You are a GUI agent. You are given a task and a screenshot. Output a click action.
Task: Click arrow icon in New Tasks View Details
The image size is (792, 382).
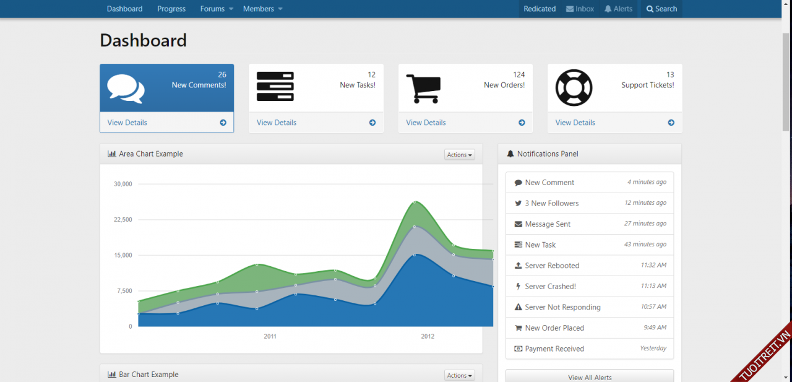[372, 123]
